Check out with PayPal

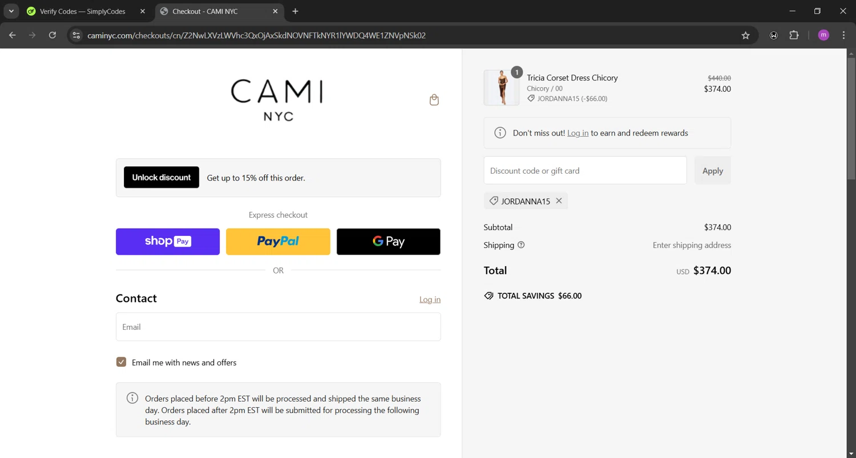278,242
